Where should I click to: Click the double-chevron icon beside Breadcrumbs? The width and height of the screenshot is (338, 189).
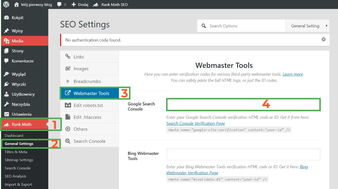[68, 81]
